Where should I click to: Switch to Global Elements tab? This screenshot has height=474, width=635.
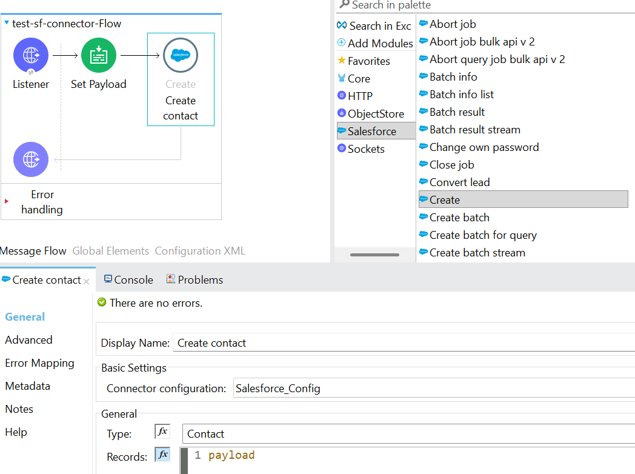pyautogui.click(x=110, y=251)
